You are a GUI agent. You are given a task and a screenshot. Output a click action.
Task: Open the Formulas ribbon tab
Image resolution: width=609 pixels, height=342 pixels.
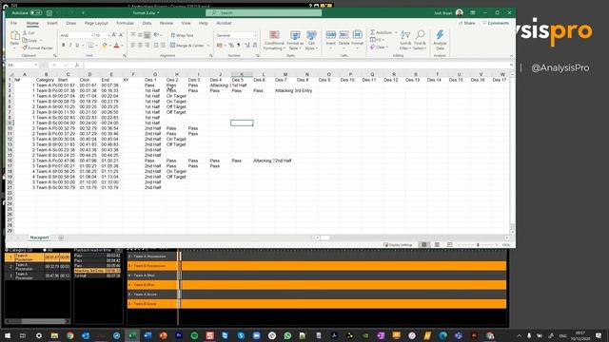click(x=125, y=23)
